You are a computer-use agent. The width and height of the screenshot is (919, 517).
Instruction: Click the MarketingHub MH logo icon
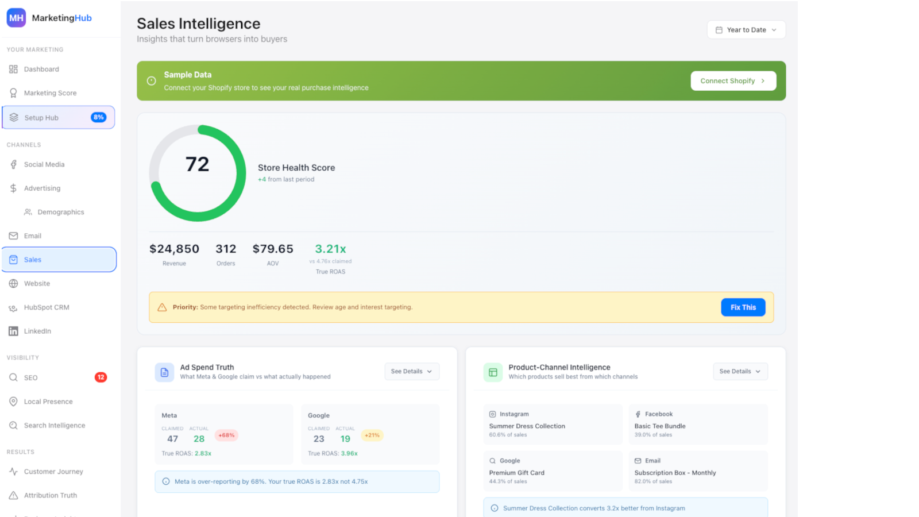[x=16, y=18]
